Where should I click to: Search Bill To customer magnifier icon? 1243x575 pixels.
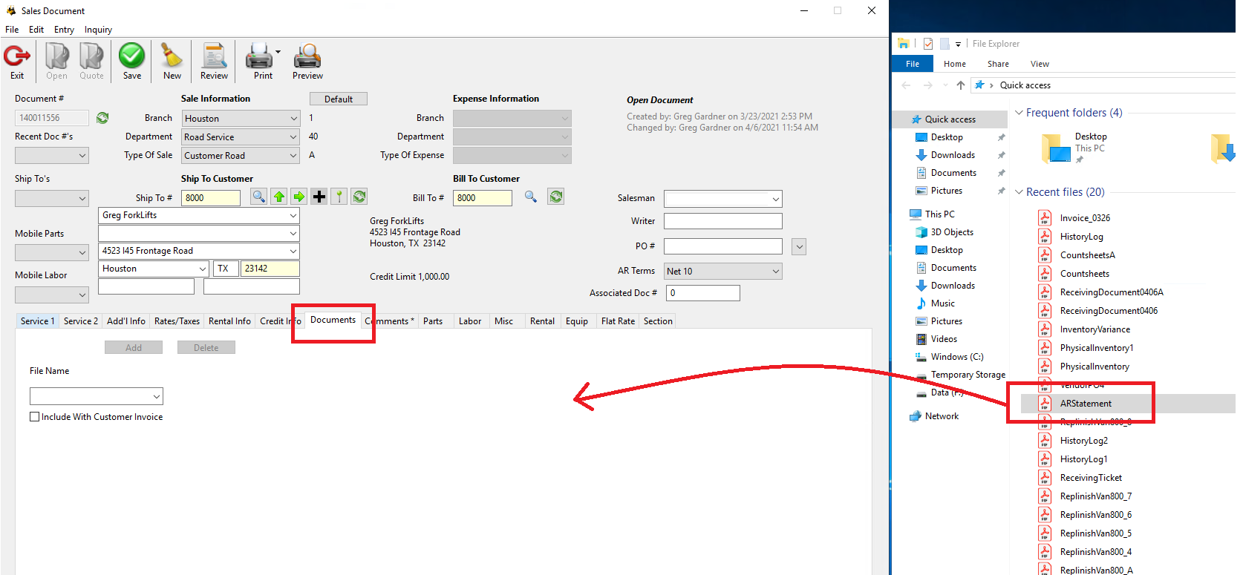coord(531,197)
